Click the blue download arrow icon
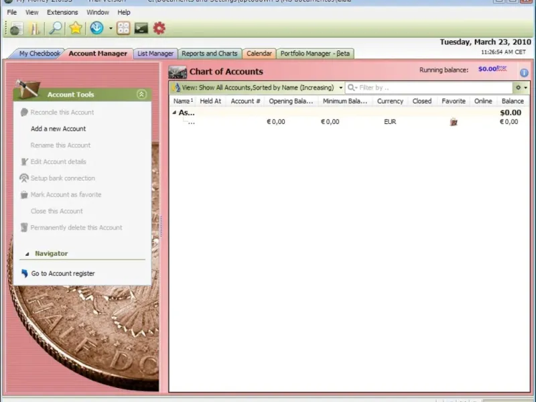 (x=96, y=28)
